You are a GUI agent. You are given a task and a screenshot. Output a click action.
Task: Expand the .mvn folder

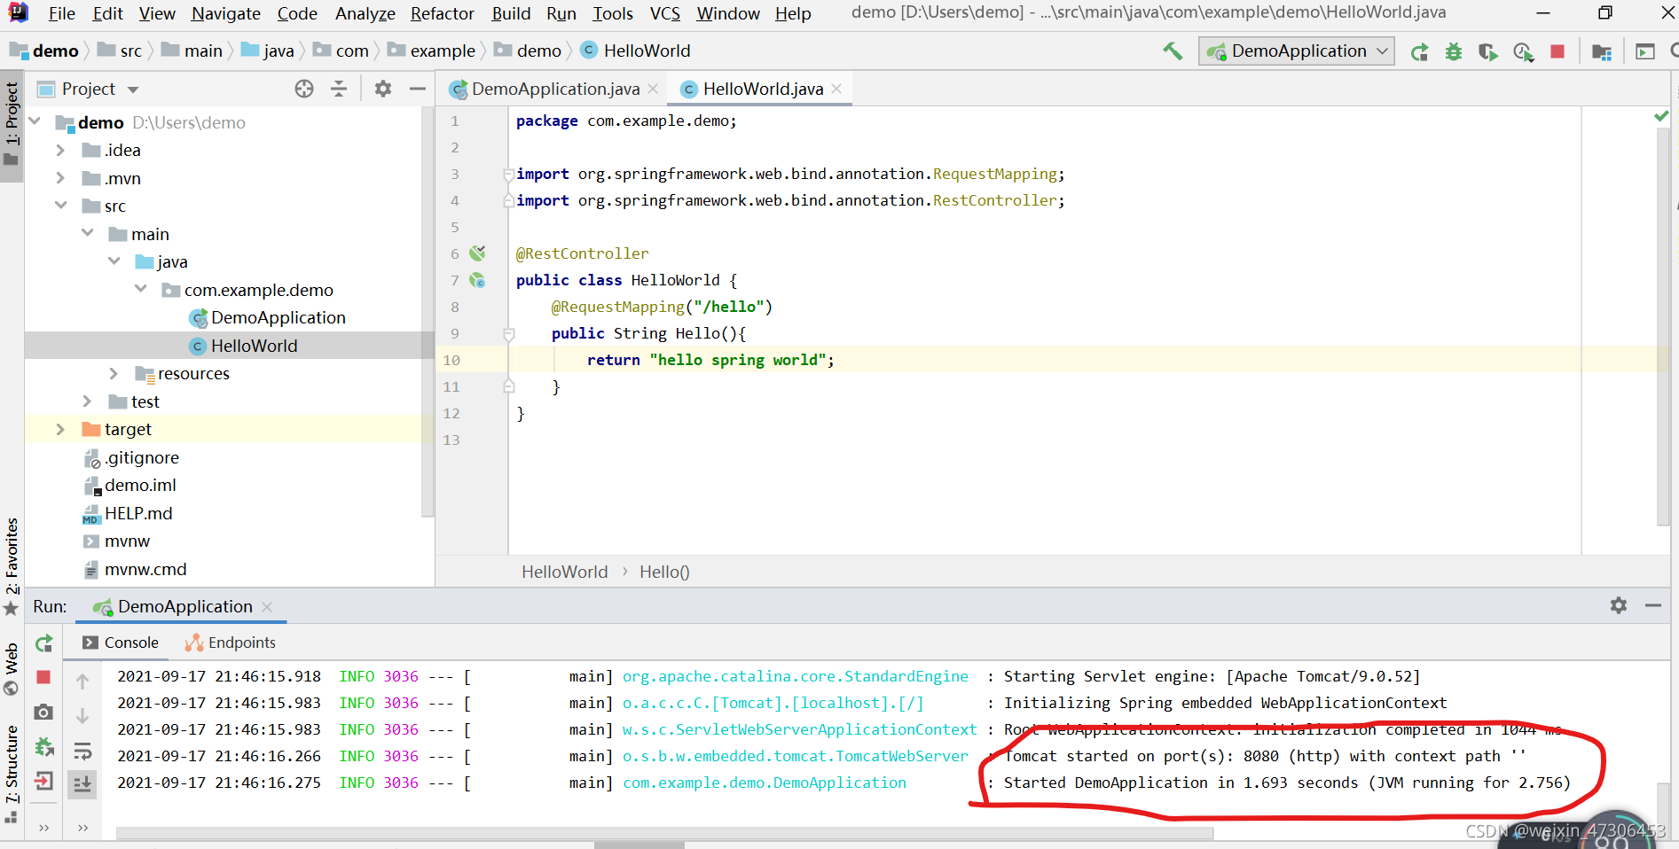60,178
